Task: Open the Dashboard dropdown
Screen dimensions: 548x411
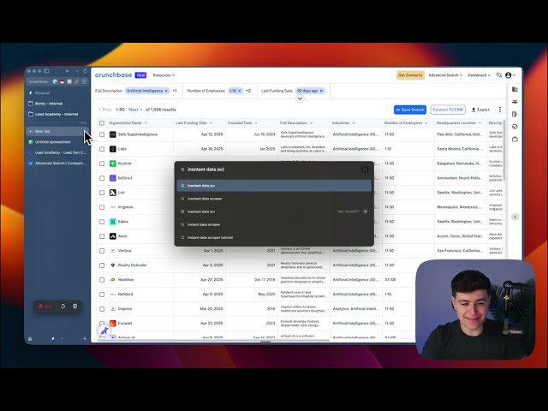Action: (x=479, y=75)
